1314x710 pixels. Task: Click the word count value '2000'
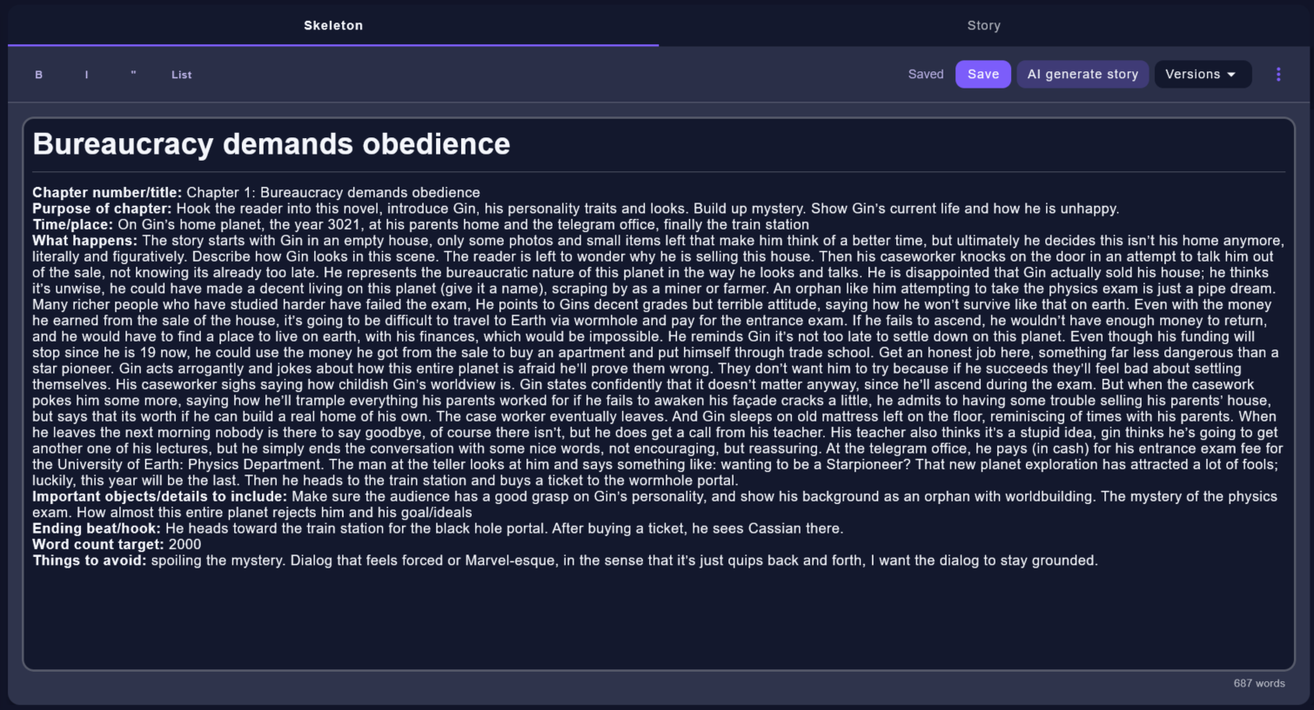(184, 545)
